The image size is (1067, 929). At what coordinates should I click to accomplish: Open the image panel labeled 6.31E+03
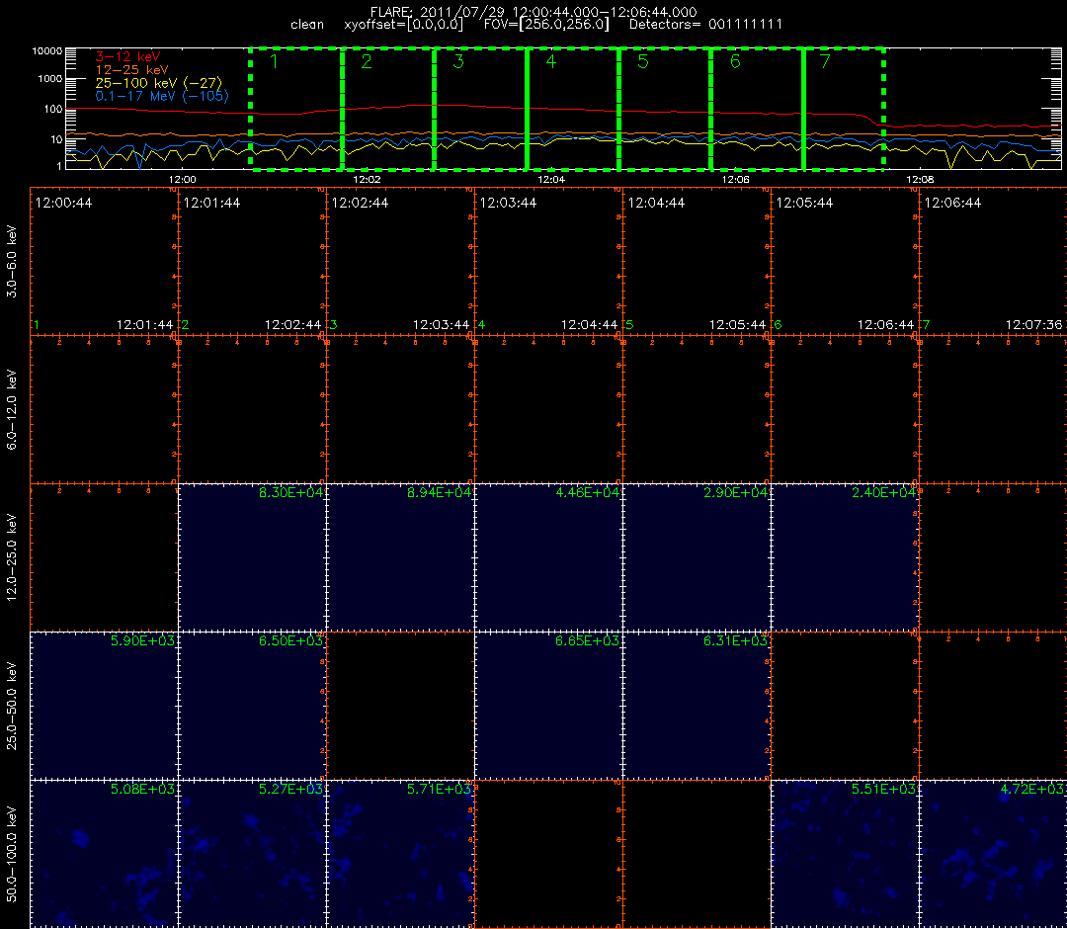coord(697,706)
